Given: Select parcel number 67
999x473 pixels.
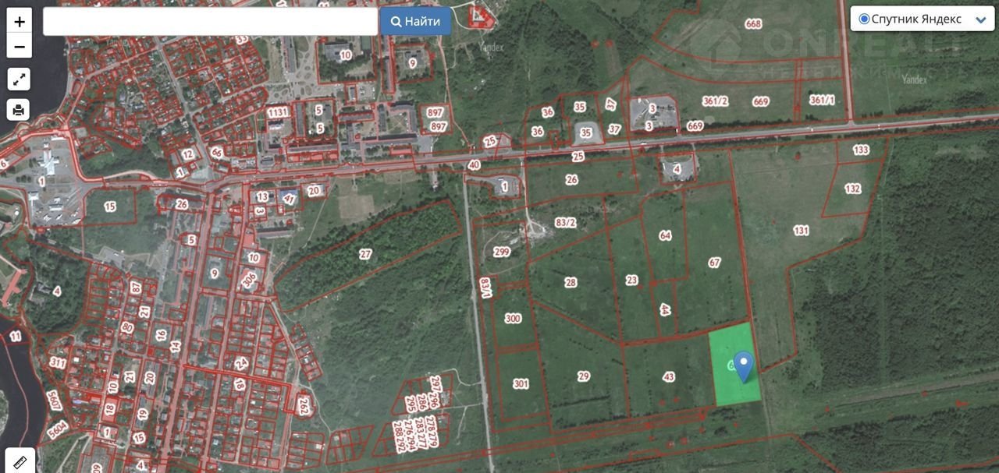Looking at the screenshot, I should click(714, 263).
